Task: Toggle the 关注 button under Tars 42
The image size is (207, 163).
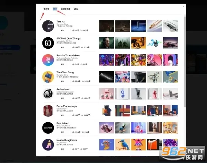Action: coord(62,30)
